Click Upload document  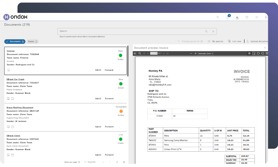coord(257,41)
